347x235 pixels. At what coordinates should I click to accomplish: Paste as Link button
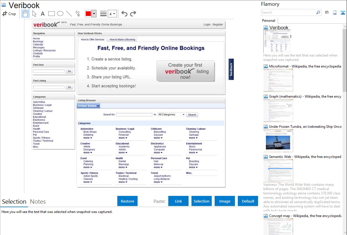pyautogui.click(x=178, y=201)
